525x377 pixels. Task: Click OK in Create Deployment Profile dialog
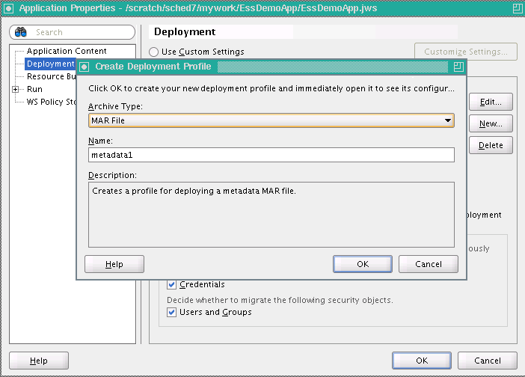(363, 264)
